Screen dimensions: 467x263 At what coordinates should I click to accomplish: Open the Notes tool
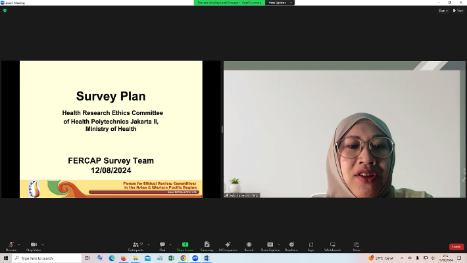click(356, 245)
